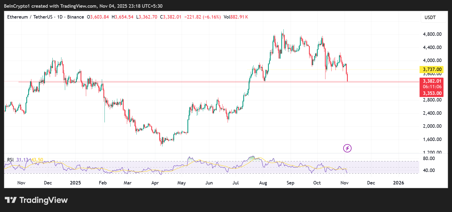Click the Vol 882.91 K value
The image size is (452, 212).
(236, 17)
